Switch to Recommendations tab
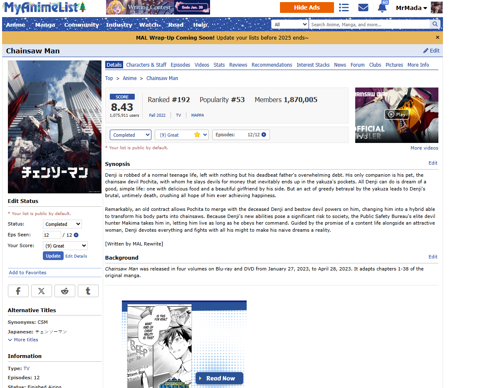This screenshot has width=480, height=388. [x=272, y=65]
